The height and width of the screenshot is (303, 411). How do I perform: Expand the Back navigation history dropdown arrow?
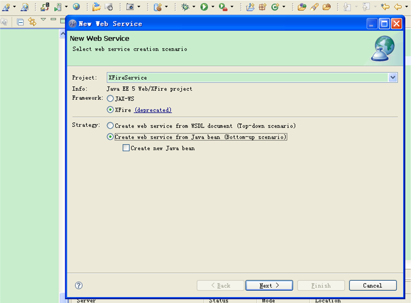pyautogui.click(x=406, y=7)
